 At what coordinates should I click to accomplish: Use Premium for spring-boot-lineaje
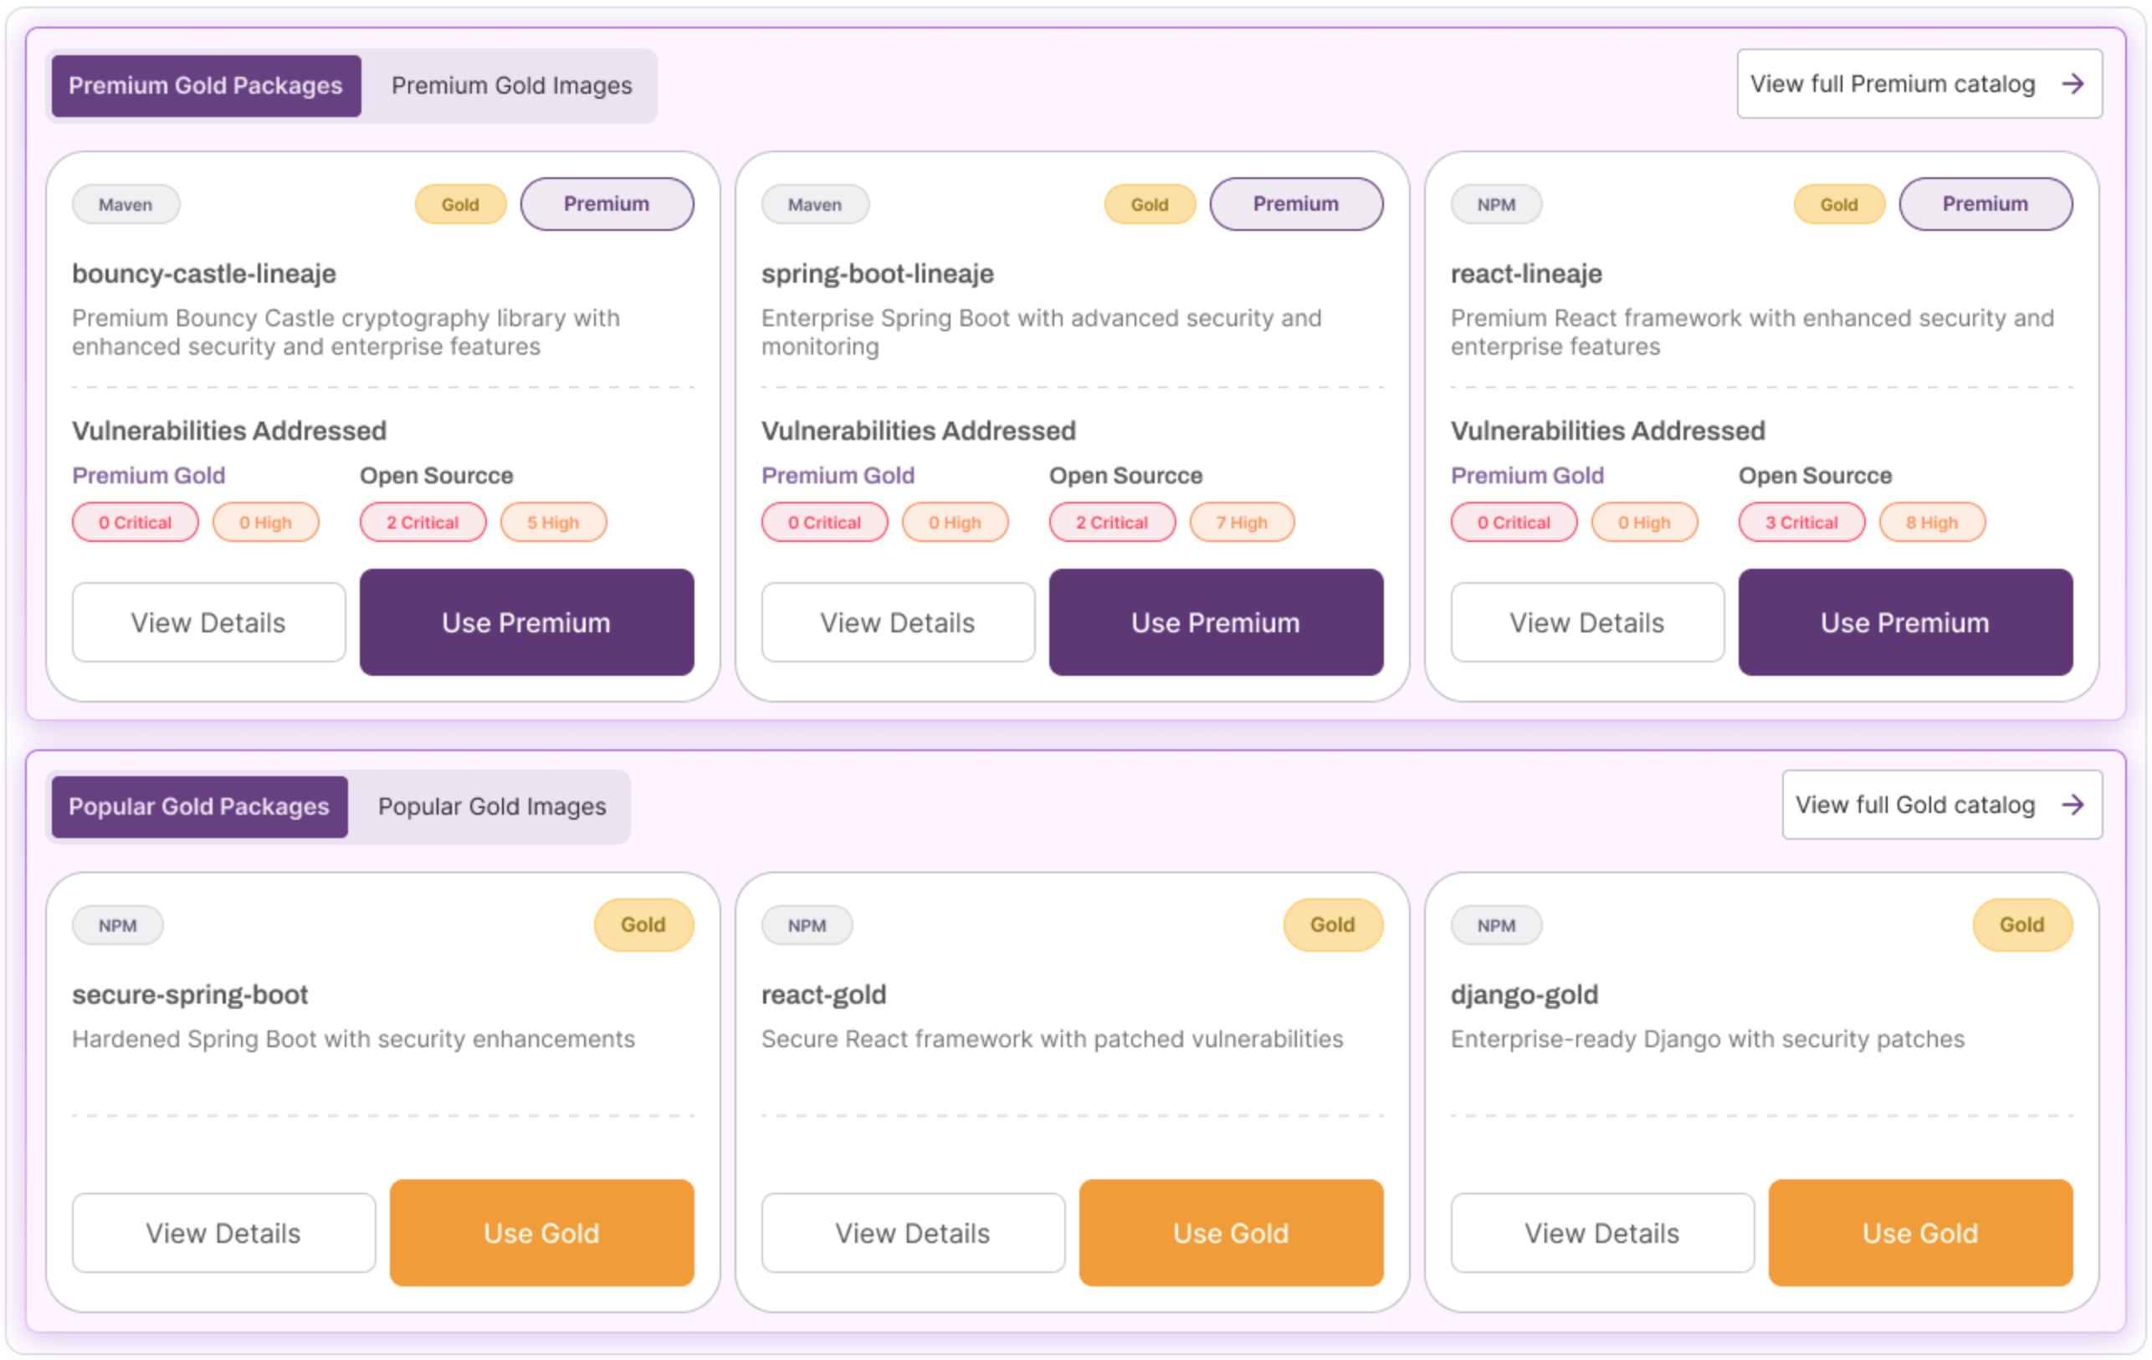[x=1216, y=623]
